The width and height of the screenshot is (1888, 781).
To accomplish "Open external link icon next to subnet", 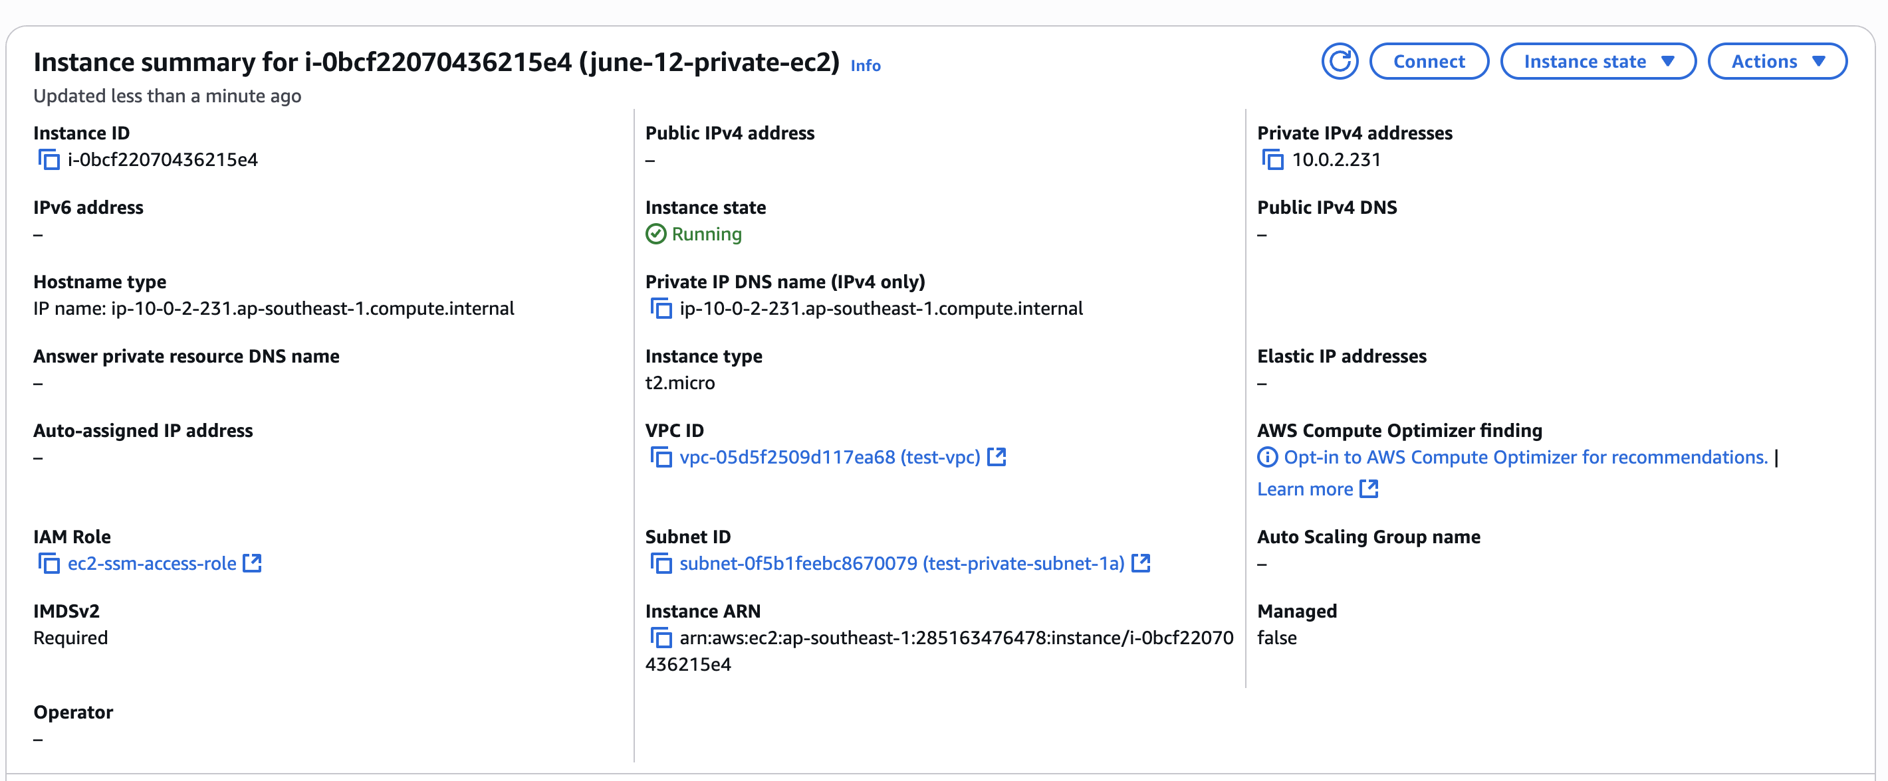I will (x=1141, y=563).
